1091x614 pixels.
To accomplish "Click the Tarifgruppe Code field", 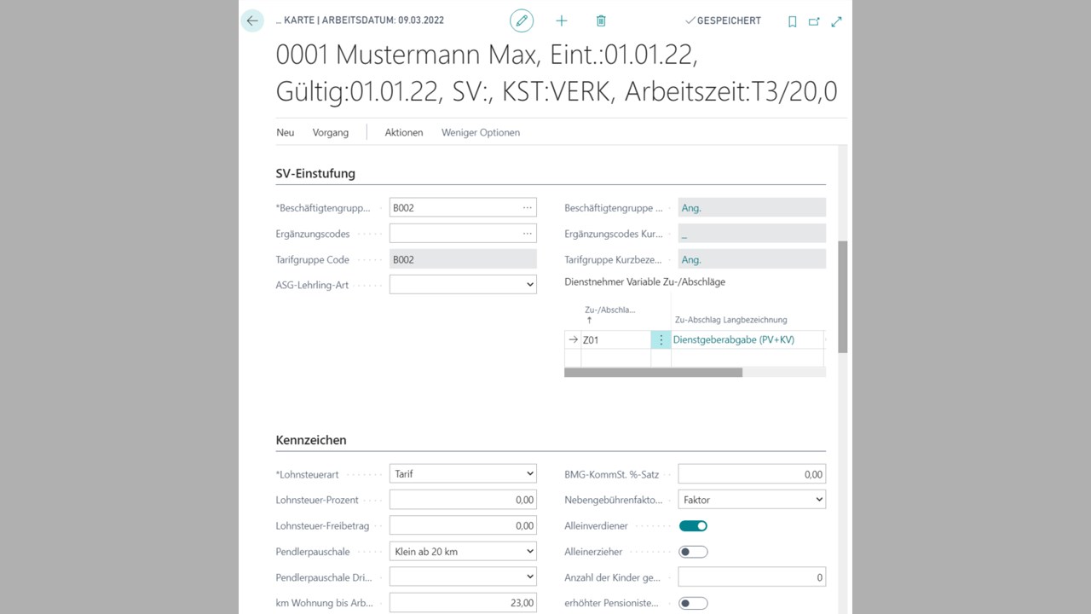I will pyautogui.click(x=463, y=259).
